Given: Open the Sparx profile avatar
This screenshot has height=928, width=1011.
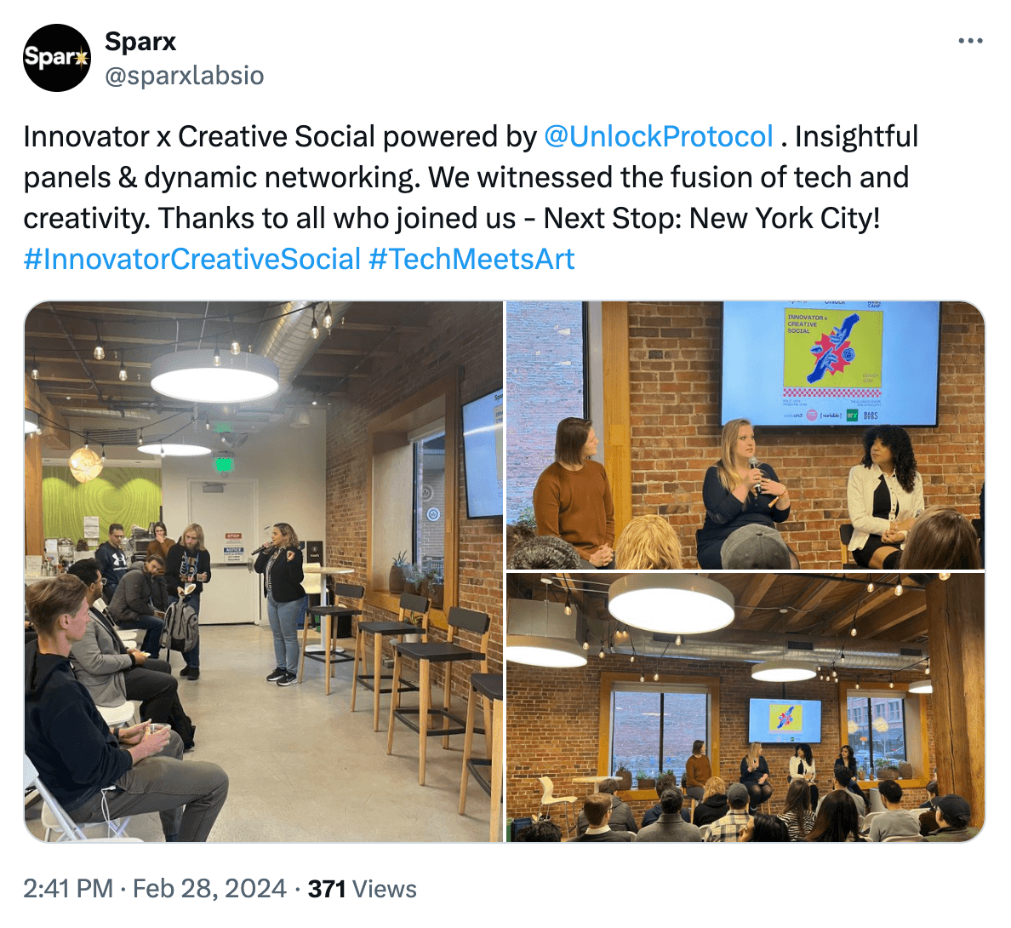Looking at the screenshot, I should (57, 58).
